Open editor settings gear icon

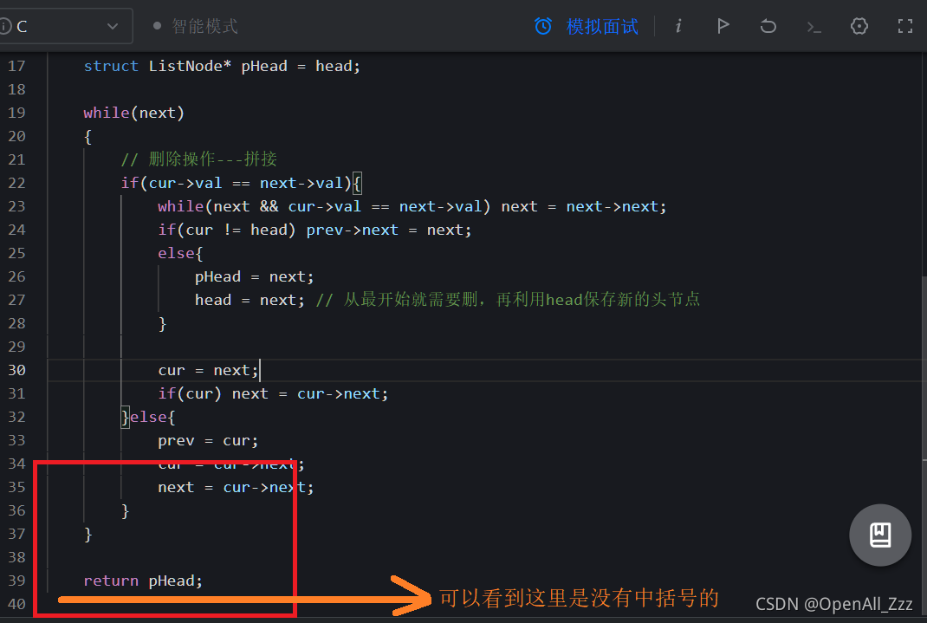pos(859,26)
